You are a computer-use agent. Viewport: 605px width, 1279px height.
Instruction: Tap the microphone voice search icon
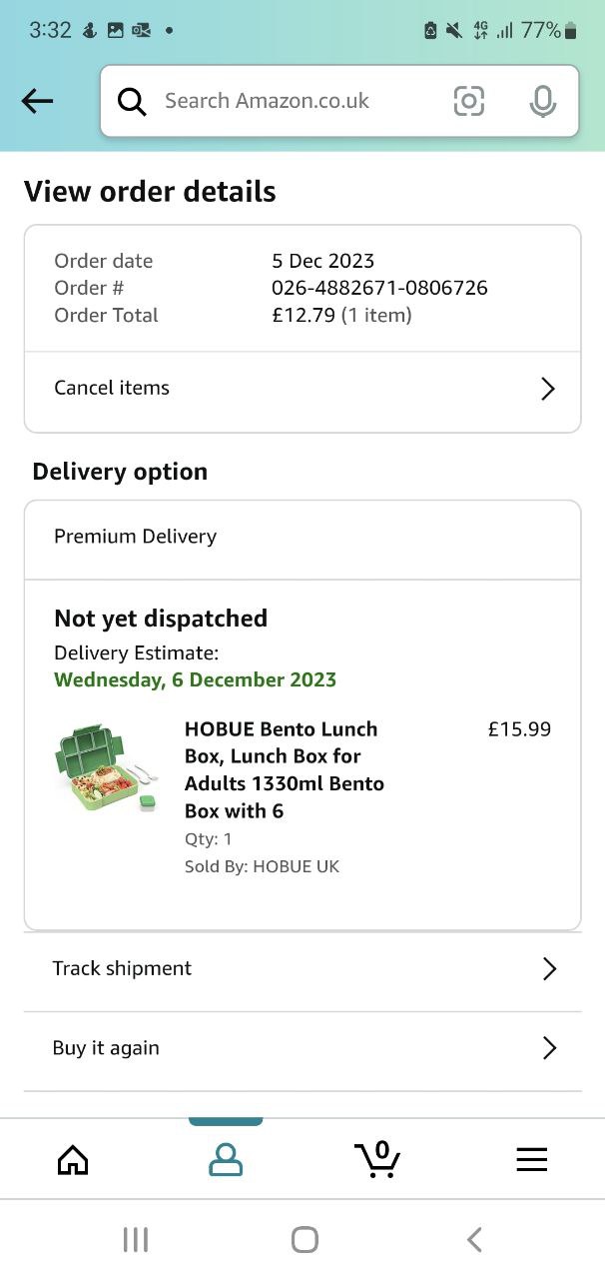(542, 101)
